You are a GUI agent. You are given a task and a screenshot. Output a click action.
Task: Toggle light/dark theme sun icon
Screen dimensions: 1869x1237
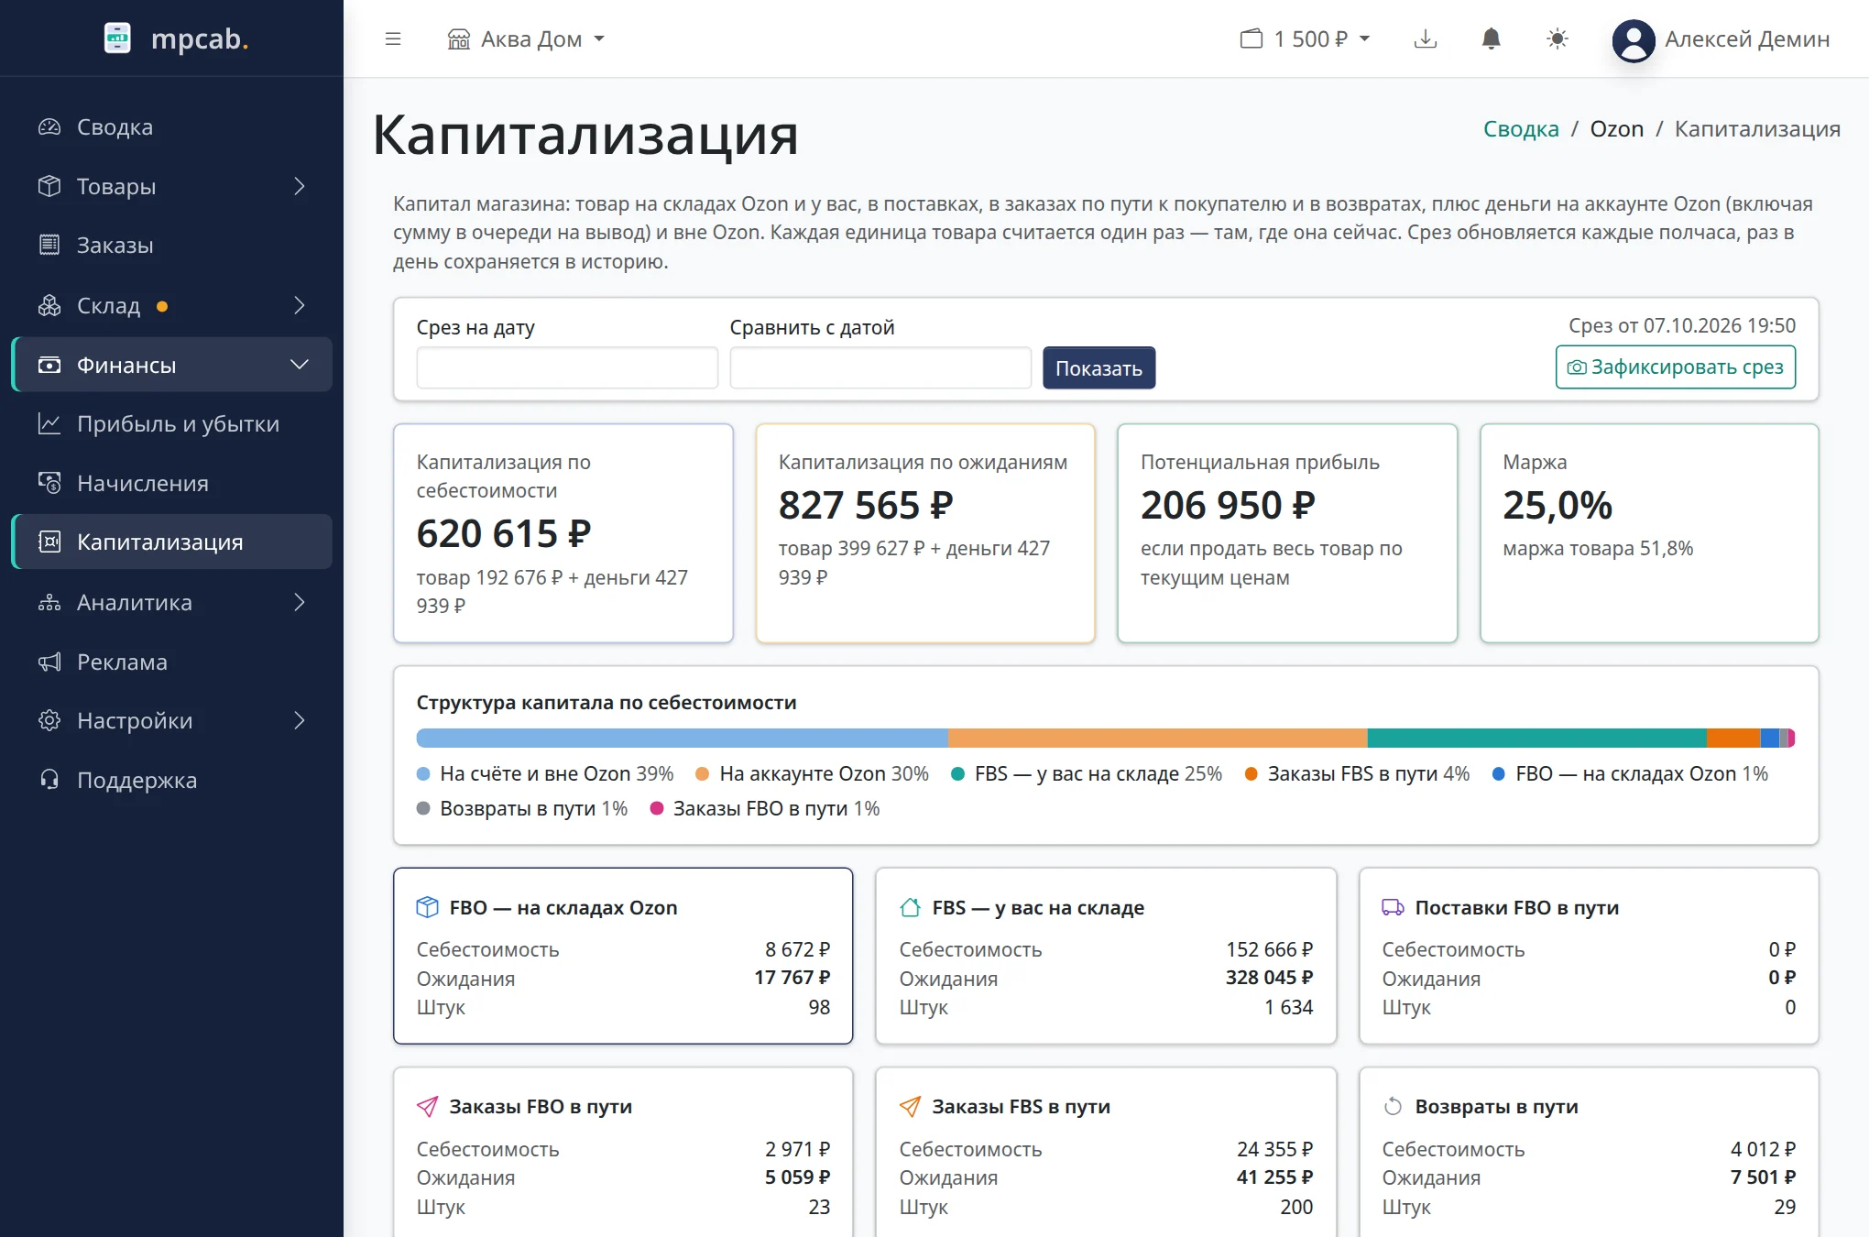coord(1557,38)
